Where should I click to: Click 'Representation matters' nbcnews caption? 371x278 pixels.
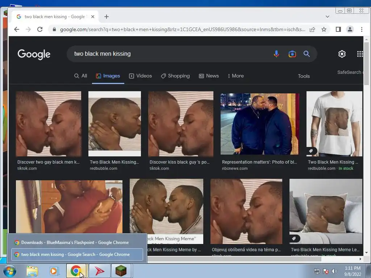pyautogui.click(x=259, y=162)
